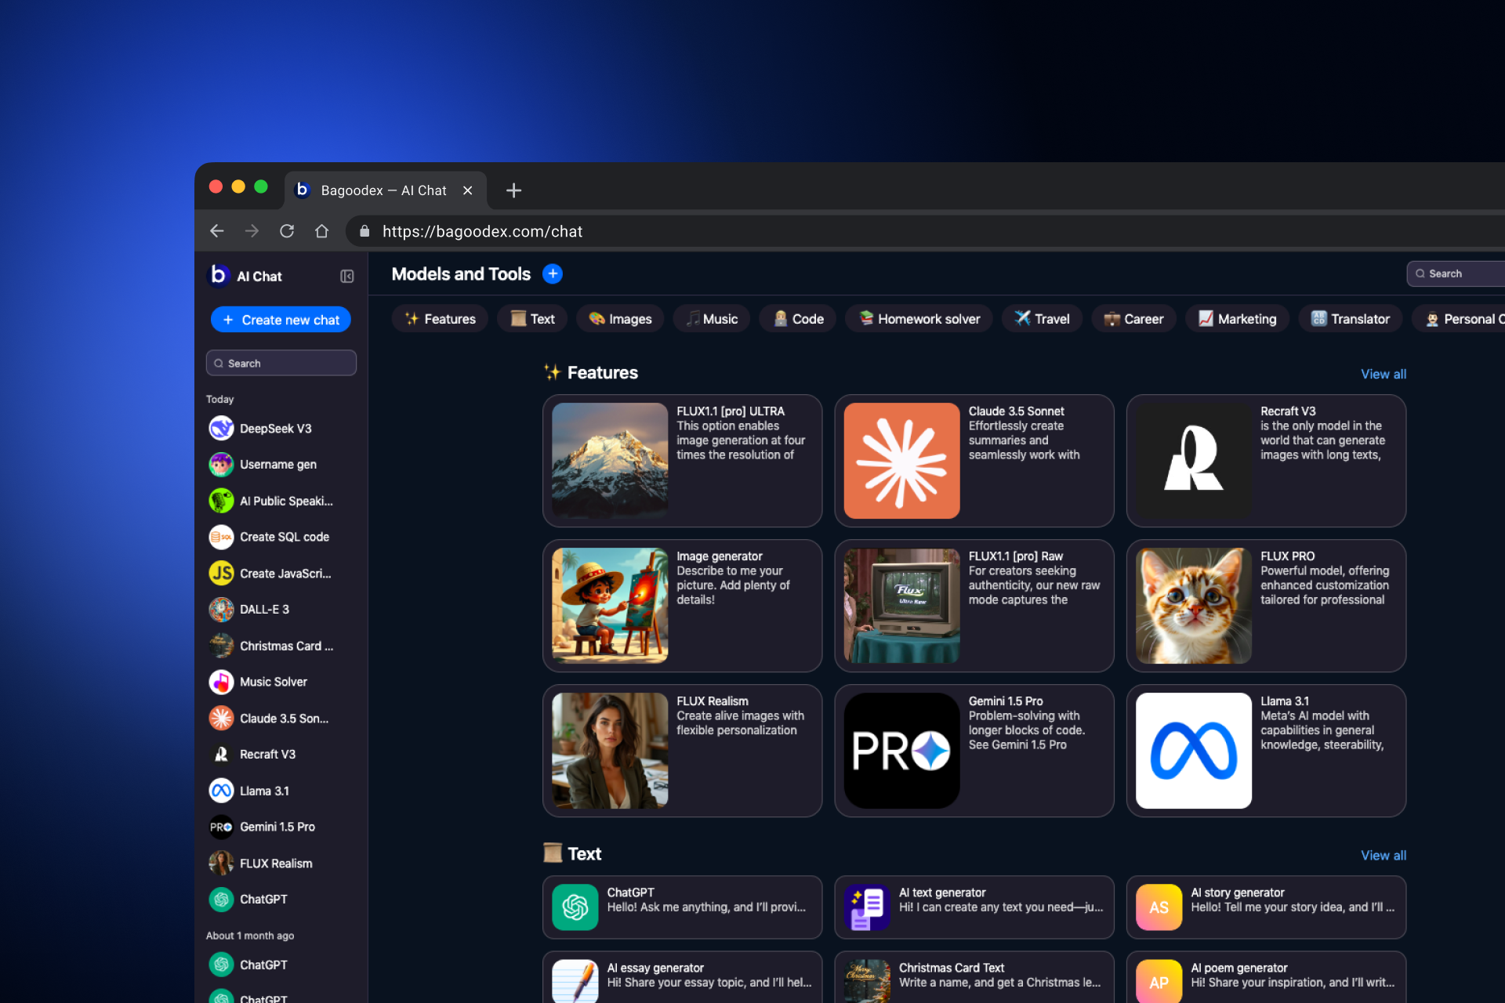The width and height of the screenshot is (1505, 1003).
Task: Click the Recraft V3 icon
Action: [1191, 460]
